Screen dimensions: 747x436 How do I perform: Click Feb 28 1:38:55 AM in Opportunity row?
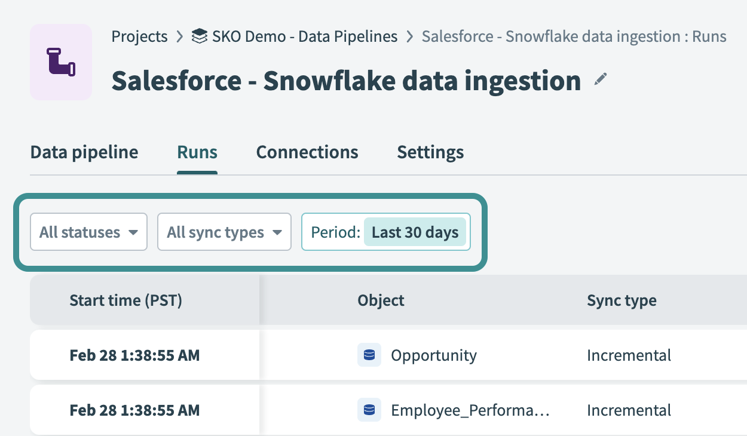pyautogui.click(x=135, y=355)
